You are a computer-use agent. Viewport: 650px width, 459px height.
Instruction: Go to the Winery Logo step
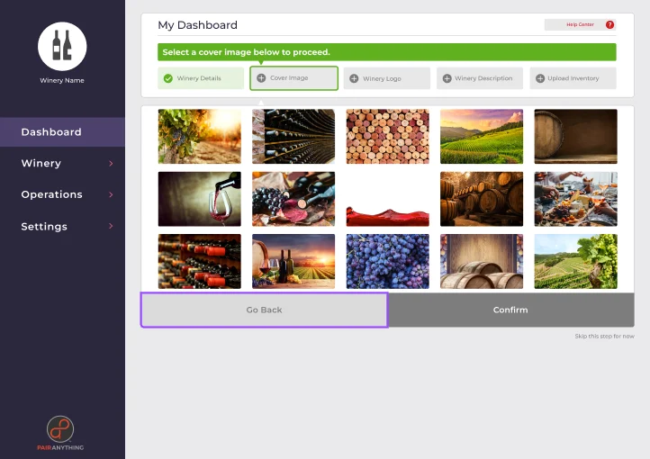coord(387,78)
